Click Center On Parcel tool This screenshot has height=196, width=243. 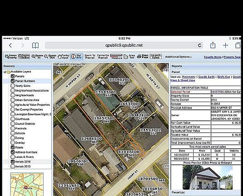[x=103, y=56]
